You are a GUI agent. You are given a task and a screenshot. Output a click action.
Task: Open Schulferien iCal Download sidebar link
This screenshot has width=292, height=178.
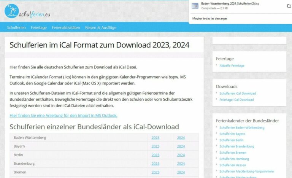[x=238, y=94]
